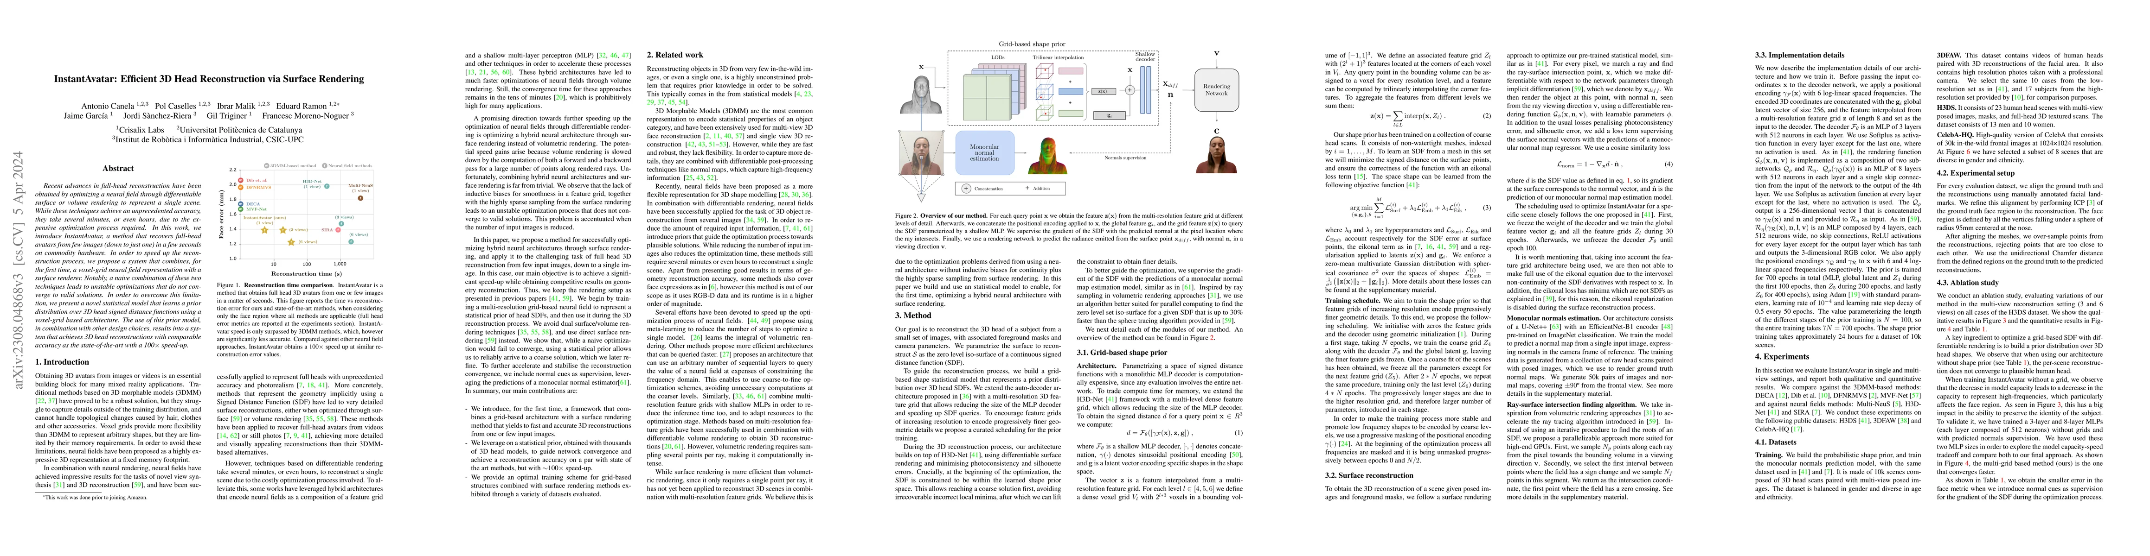
Task: Click the green "MVF-Net" marker in Figure 1
Action: pos(241,209)
